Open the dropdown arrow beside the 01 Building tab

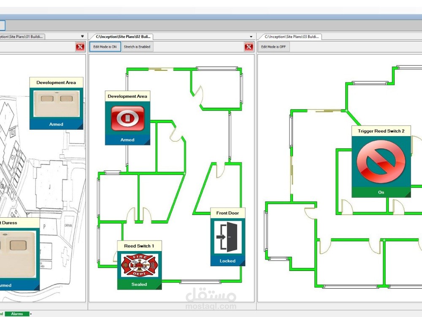coord(82,36)
